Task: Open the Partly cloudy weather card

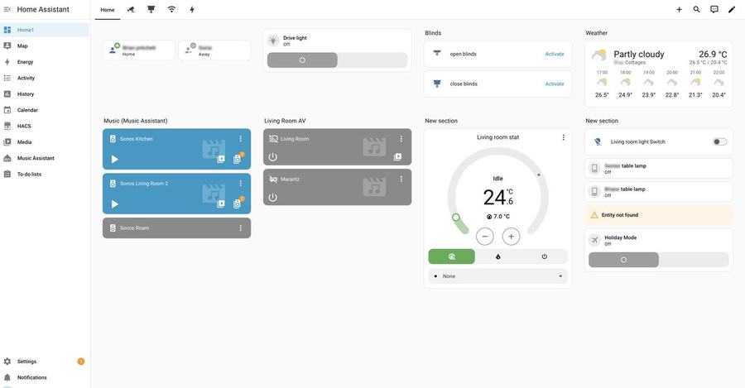Action: (x=659, y=74)
